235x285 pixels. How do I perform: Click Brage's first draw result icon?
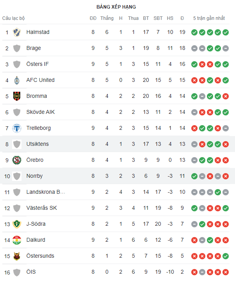point(194,48)
